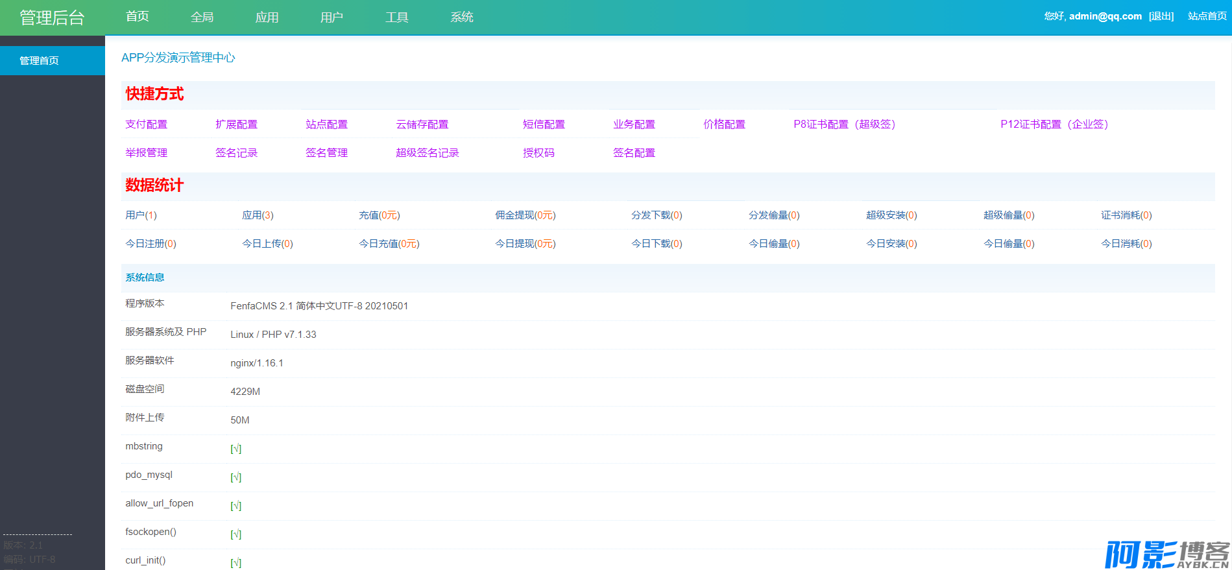Open 签名配置 shortcut
The image size is (1232, 570).
[634, 152]
